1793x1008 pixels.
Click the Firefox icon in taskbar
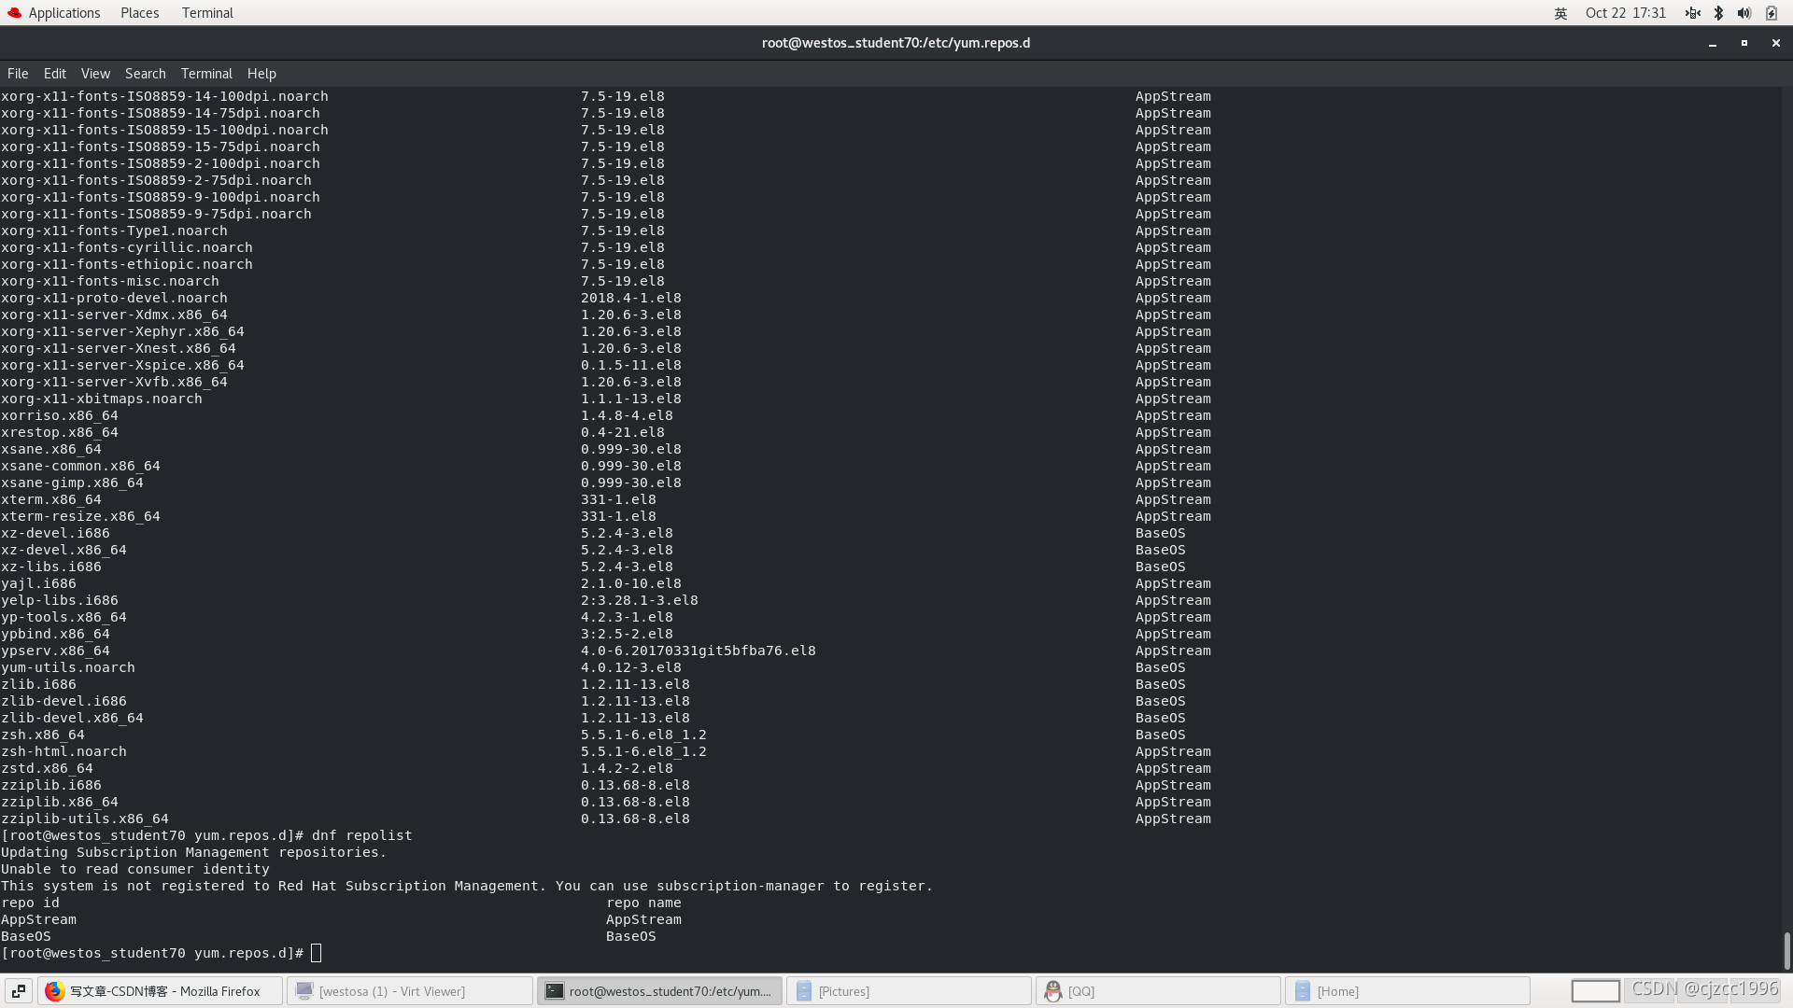[55, 991]
